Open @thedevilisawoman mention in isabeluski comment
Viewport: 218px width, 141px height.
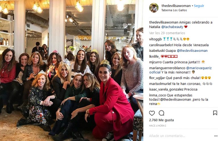coord(192,51)
